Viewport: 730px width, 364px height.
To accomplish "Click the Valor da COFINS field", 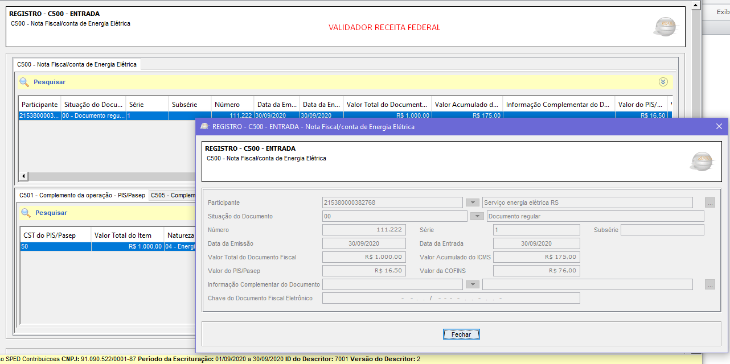I will pyautogui.click(x=536, y=271).
